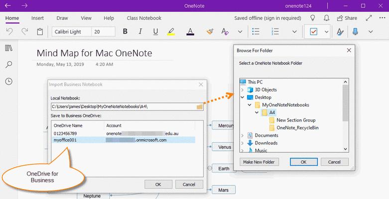Open search in left sidebar
The height and width of the screenshot is (199, 389).
click(8, 65)
